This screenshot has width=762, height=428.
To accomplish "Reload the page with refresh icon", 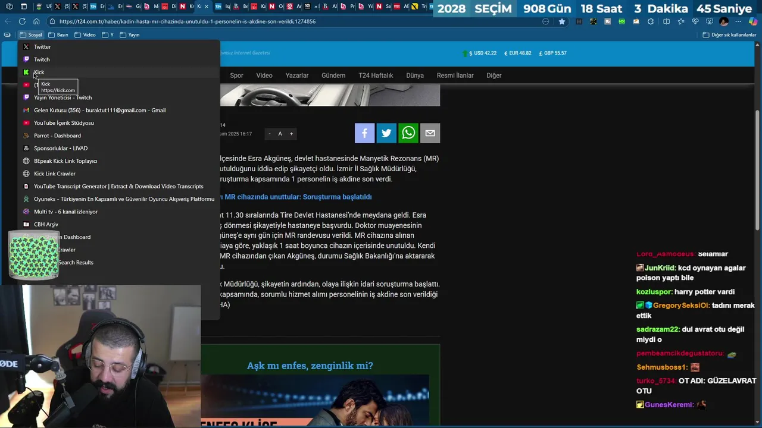I will coord(22,21).
